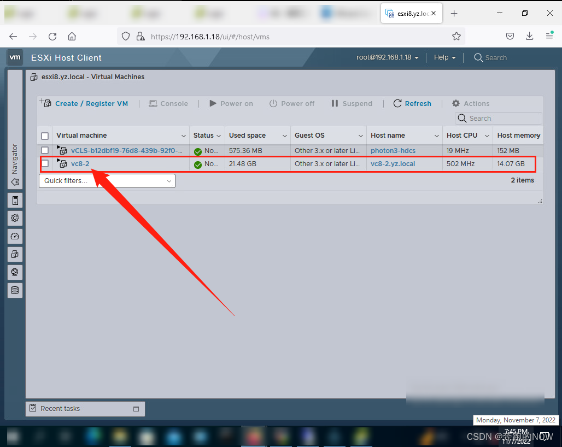
Task: Click the site padlock security icon
Action: pos(140,37)
